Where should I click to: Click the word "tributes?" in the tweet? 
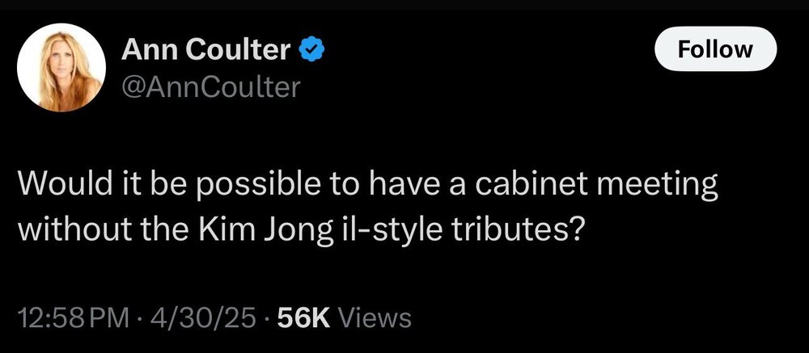[x=523, y=229]
